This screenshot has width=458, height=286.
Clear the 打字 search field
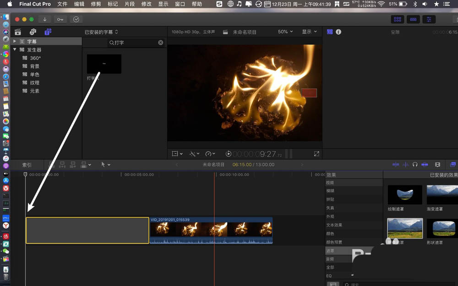click(x=161, y=43)
